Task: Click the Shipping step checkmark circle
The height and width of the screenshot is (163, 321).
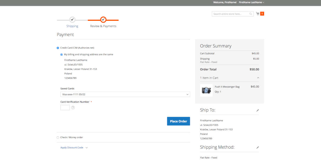Action: pyautogui.click(x=72, y=20)
